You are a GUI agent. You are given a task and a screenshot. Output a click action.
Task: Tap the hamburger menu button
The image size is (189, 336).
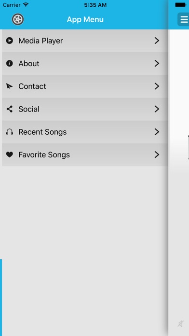point(184,19)
